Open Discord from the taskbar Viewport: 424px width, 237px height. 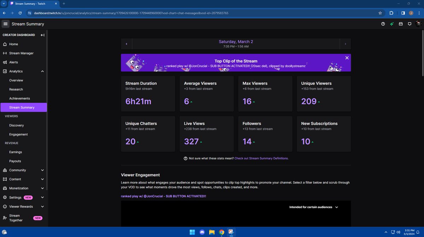click(x=202, y=232)
